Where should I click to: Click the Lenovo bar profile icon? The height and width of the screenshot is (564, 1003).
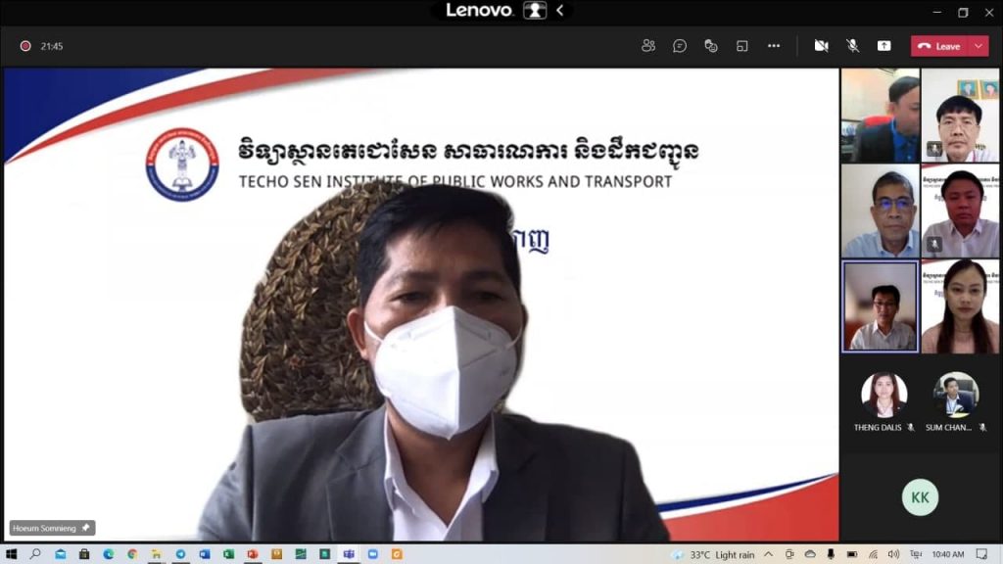[535, 11]
